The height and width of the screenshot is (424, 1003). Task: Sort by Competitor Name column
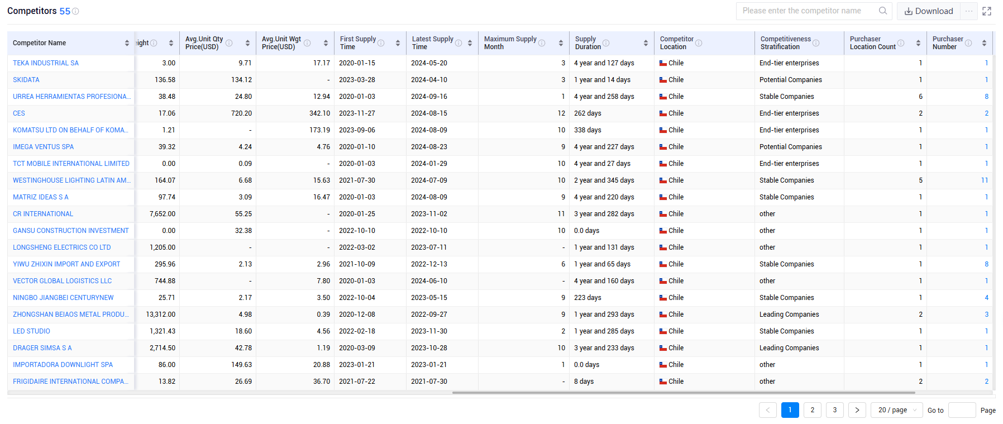click(x=127, y=43)
